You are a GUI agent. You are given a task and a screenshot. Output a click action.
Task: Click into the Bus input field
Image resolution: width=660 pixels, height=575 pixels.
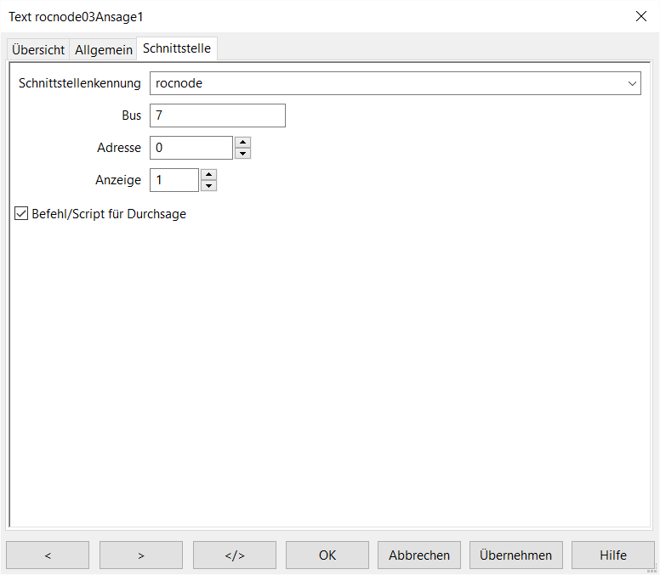click(217, 116)
